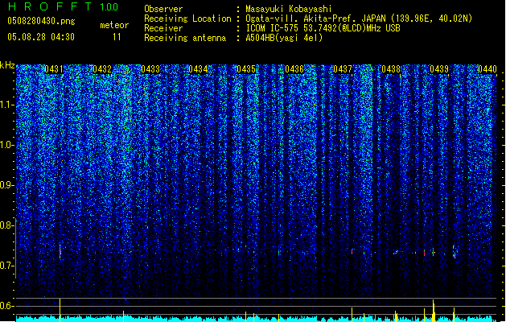506x322 pixels.
Task: Click the 0.6 kHz axis label
Action: tap(6, 306)
